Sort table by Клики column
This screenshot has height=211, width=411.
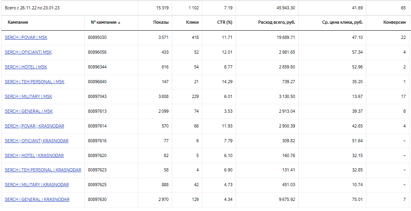pos(192,23)
